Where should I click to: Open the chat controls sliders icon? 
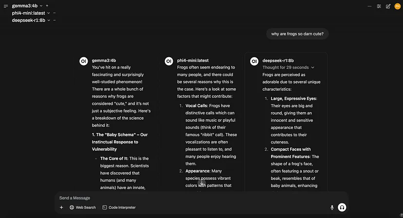coord(379,6)
